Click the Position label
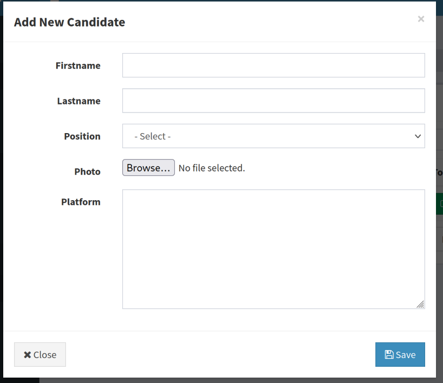This screenshot has width=443, height=383. (82, 136)
